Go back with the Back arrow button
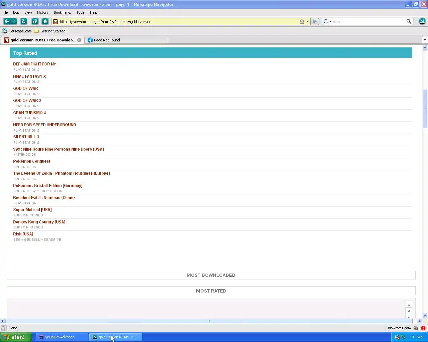Image resolution: width=428 pixels, height=342 pixels. 6,21
